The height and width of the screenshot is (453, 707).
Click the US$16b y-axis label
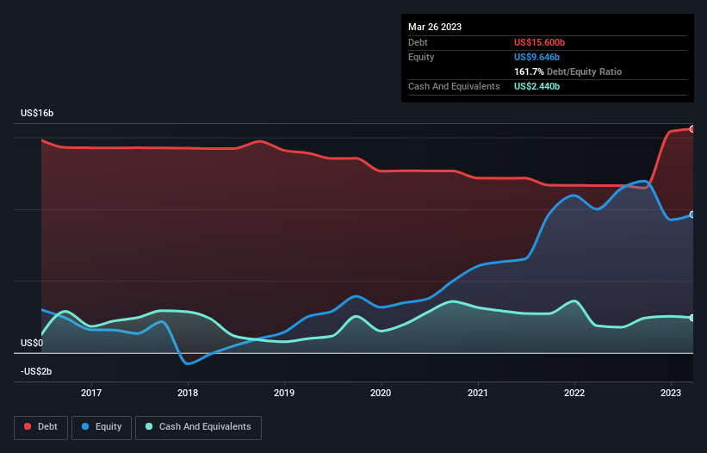(x=37, y=113)
